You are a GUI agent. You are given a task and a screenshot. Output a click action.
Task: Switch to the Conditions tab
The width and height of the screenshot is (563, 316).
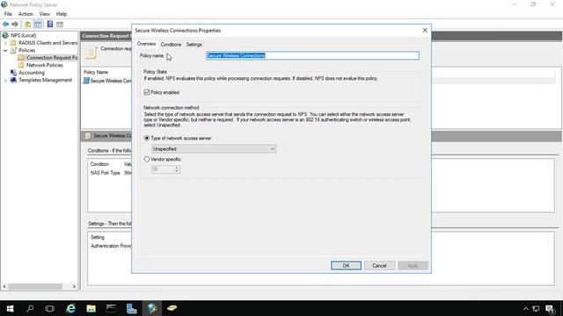pyautogui.click(x=171, y=45)
